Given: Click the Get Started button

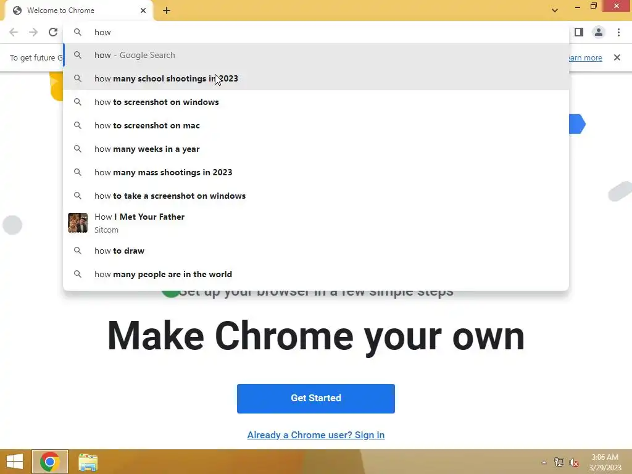Looking at the screenshot, I should pyautogui.click(x=316, y=398).
